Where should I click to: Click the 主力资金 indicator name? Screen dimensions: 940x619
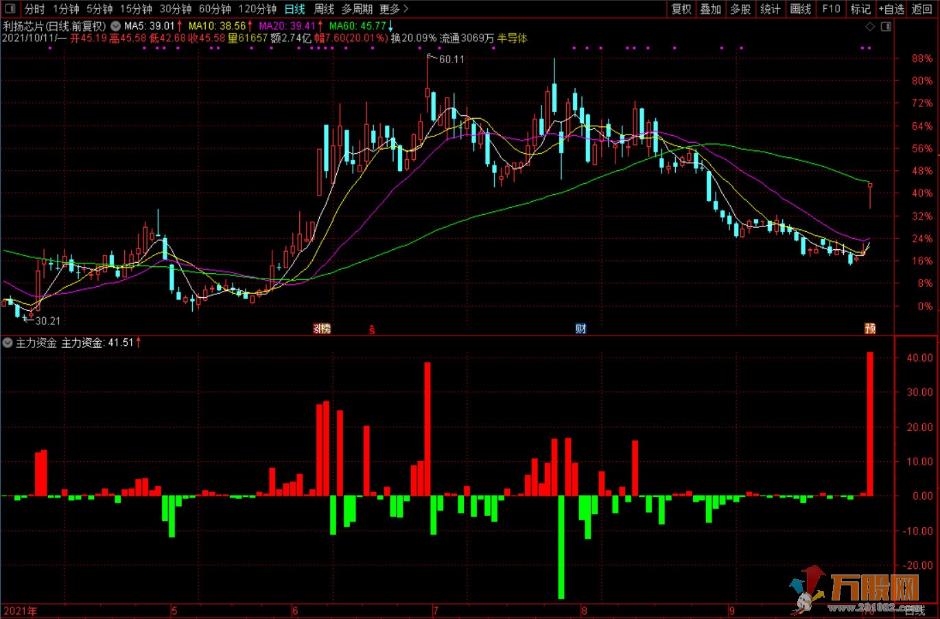coord(36,342)
